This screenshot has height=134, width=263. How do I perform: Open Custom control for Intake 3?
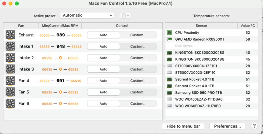point(138,69)
